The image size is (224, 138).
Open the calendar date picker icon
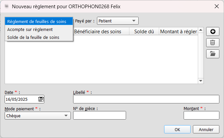click(41, 99)
